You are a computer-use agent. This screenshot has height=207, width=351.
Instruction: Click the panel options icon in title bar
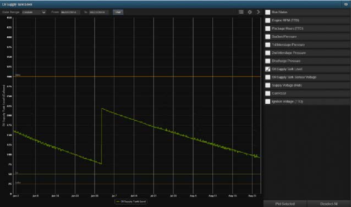pyautogui.click(x=346, y=4)
